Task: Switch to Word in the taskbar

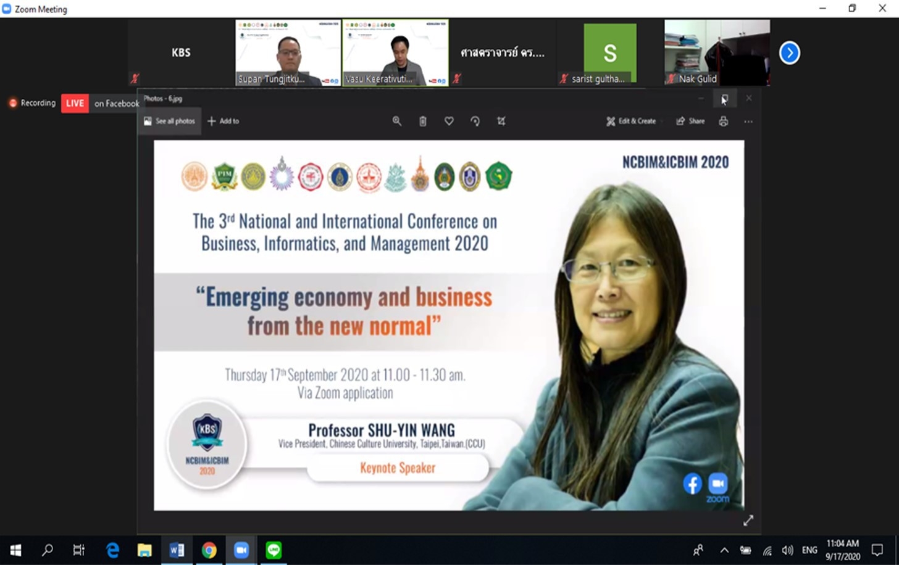Action: 177,550
